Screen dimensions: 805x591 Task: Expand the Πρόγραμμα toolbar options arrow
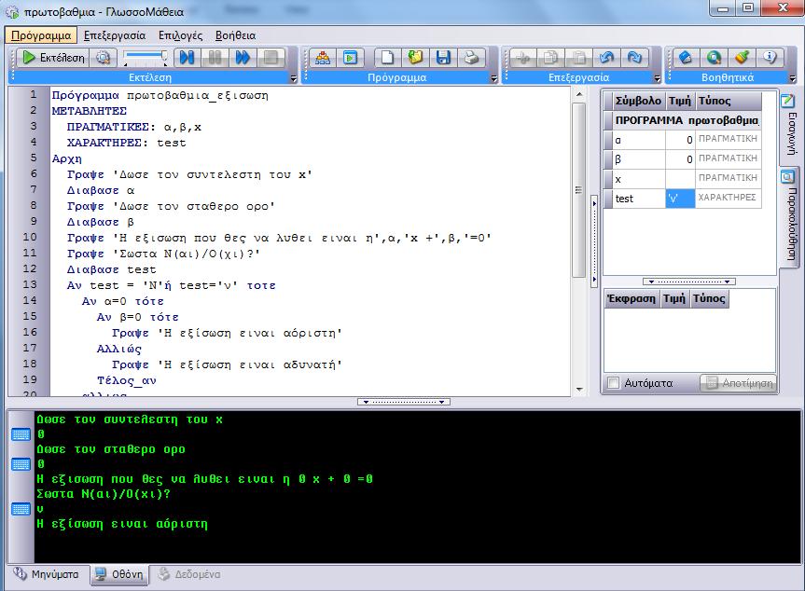(x=493, y=78)
